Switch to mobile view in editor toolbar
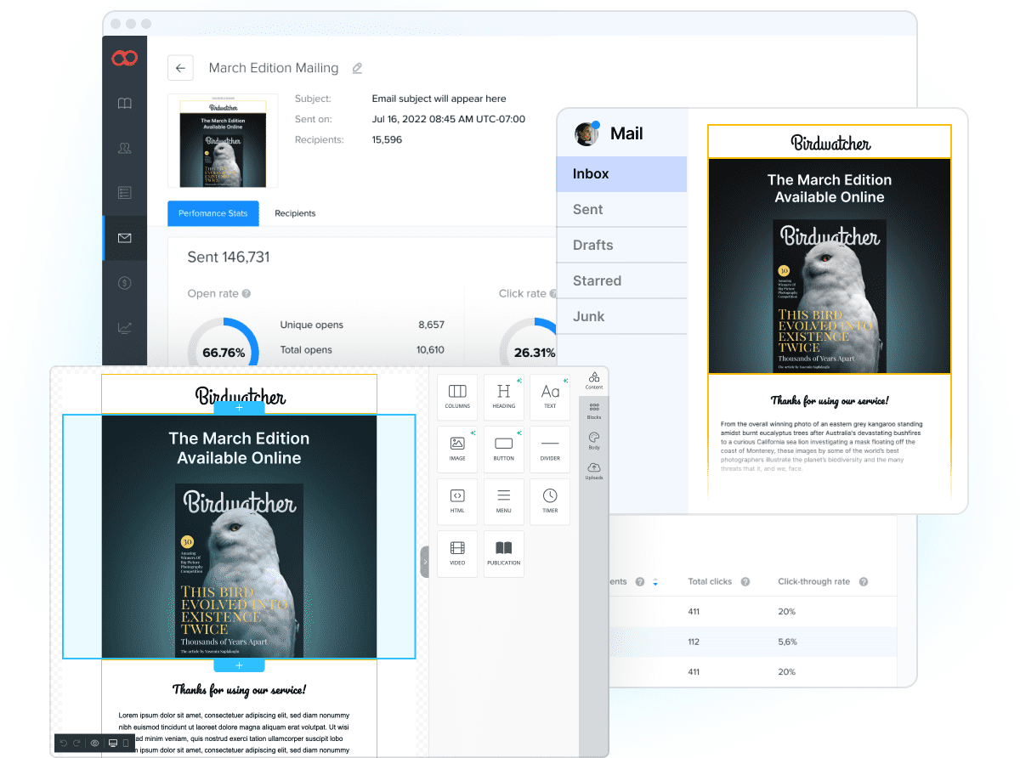The image size is (1020, 758). coord(127,743)
